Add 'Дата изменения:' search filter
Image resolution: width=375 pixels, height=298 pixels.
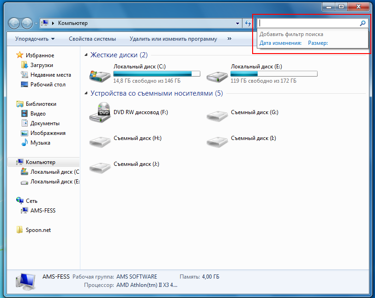(280, 43)
